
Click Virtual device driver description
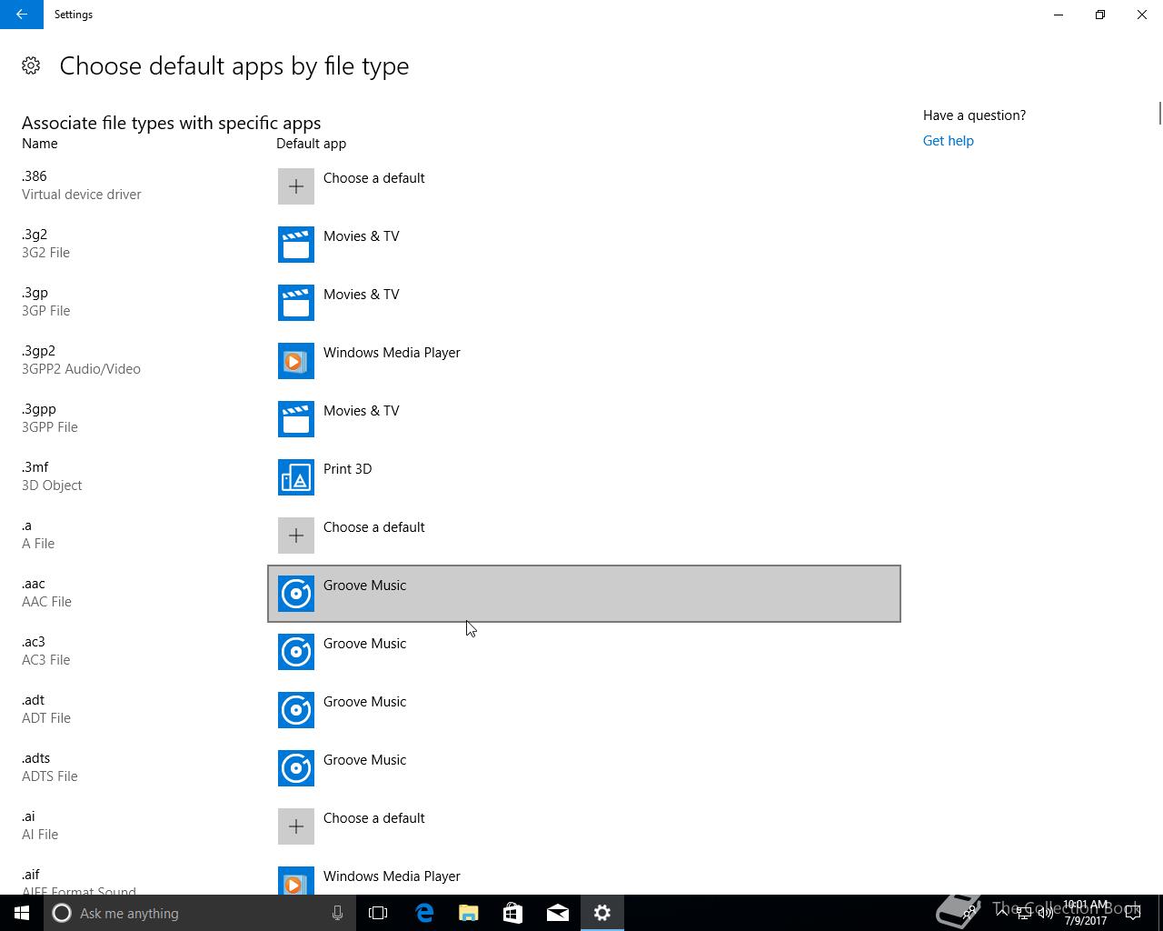tap(82, 195)
